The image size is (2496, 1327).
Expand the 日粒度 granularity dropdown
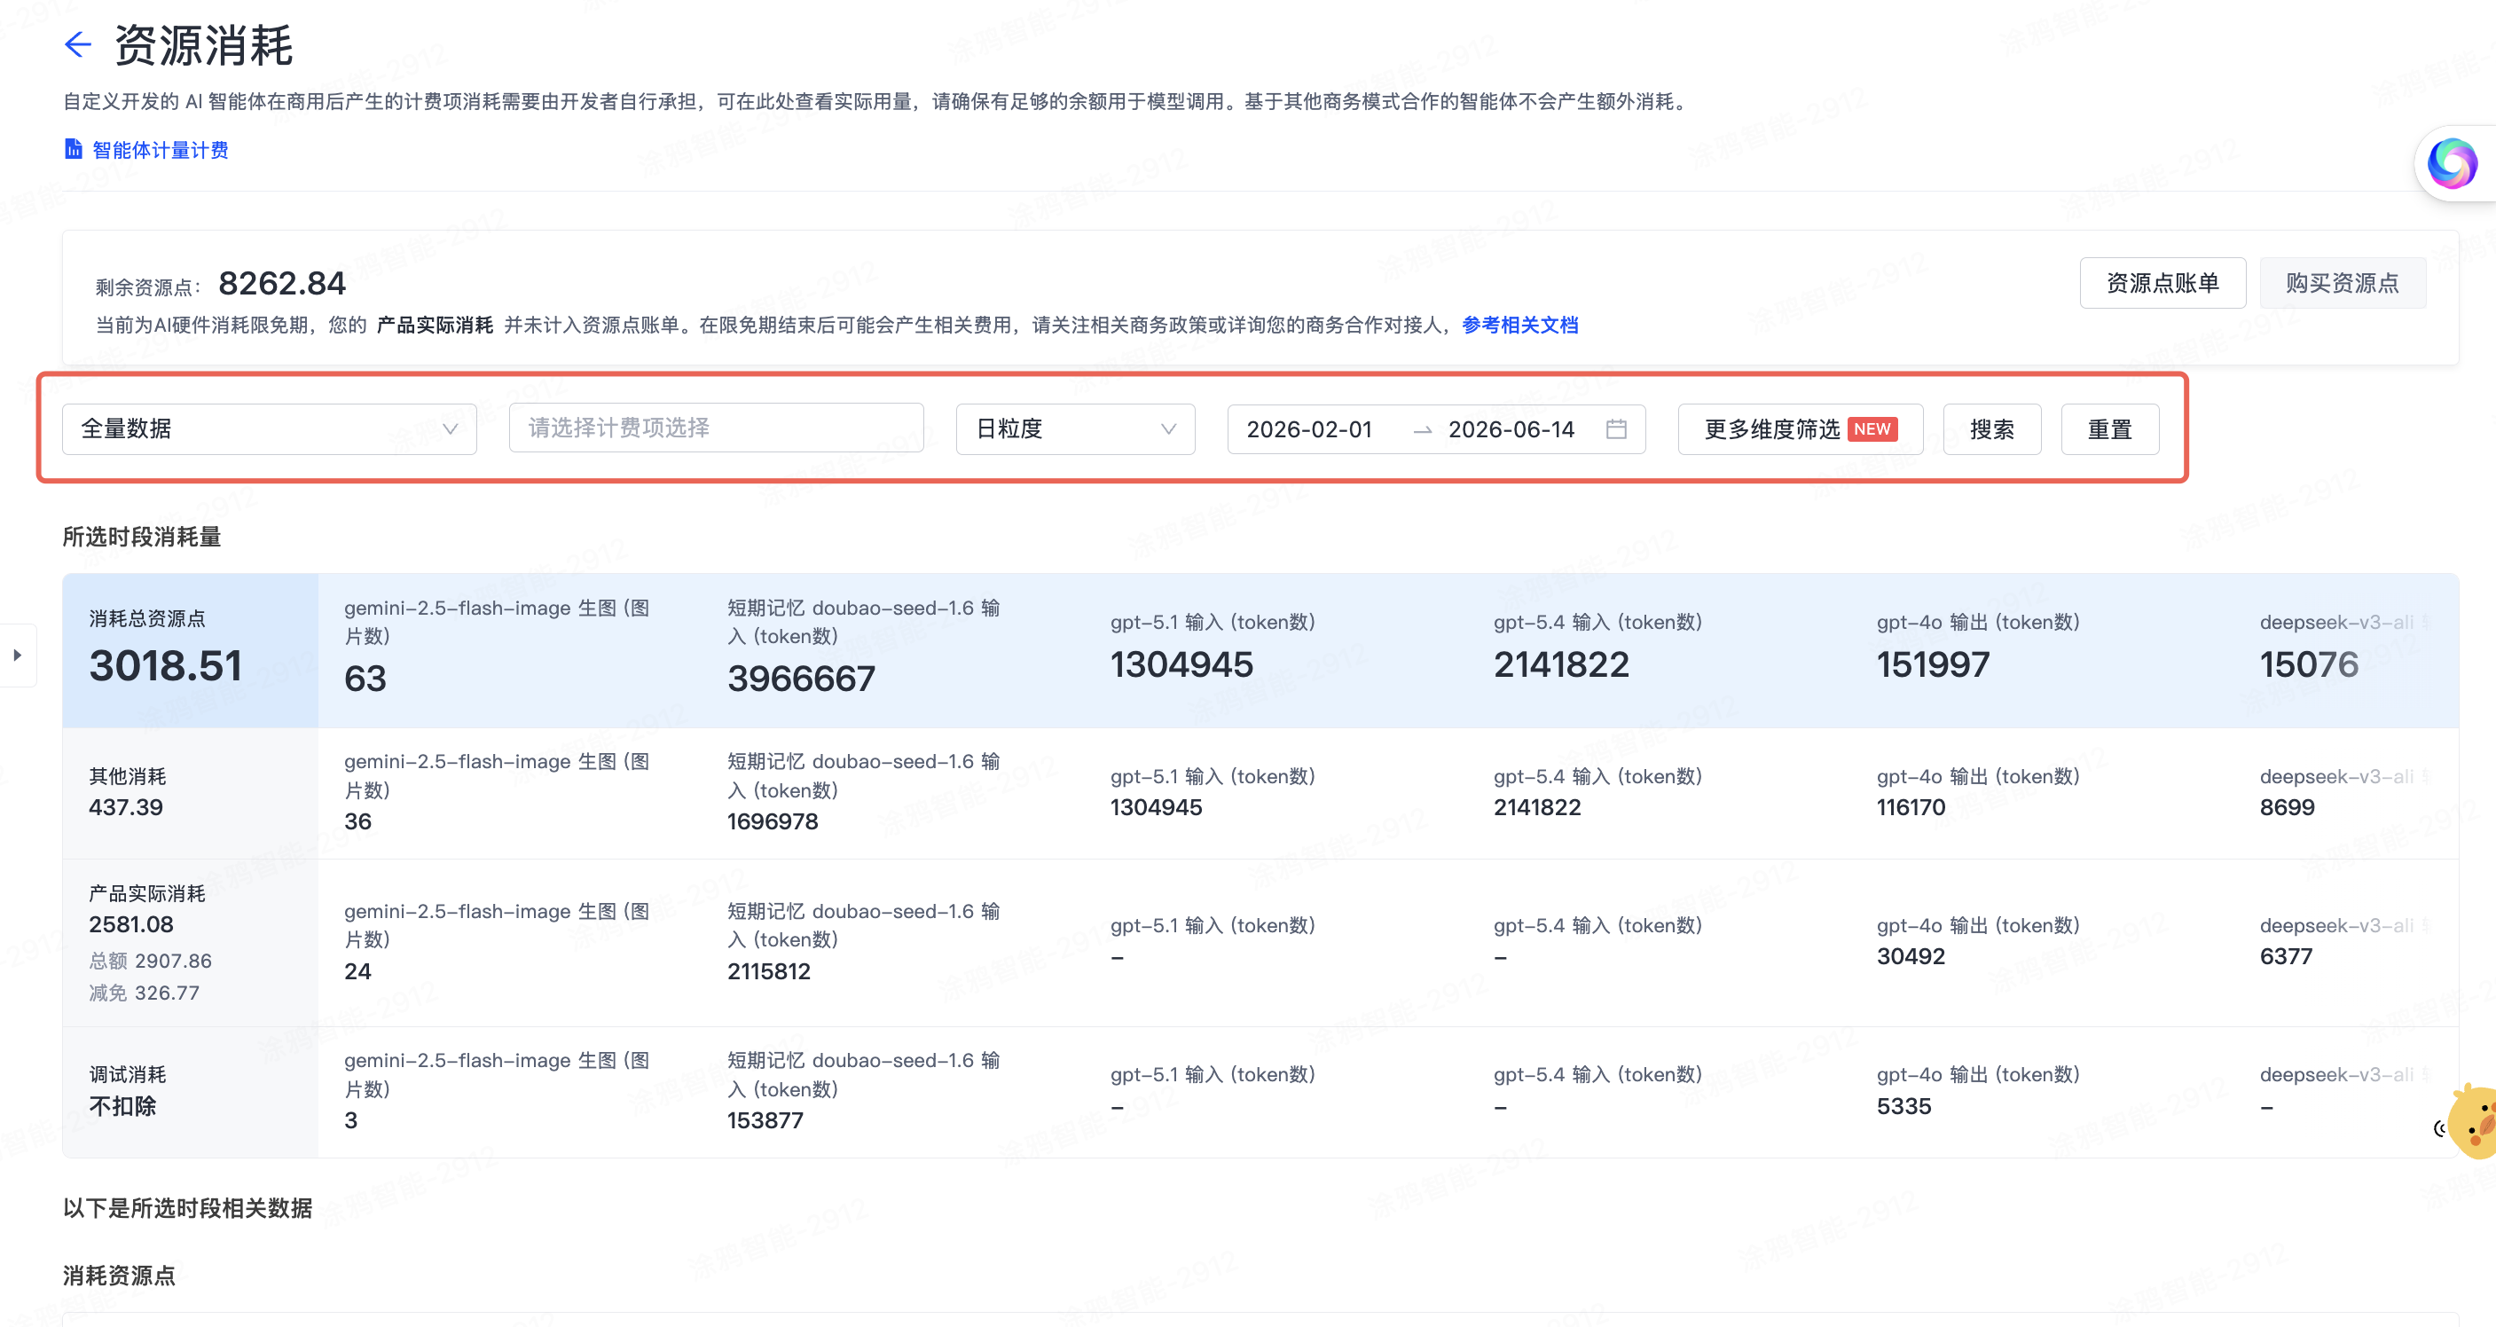pos(1076,428)
